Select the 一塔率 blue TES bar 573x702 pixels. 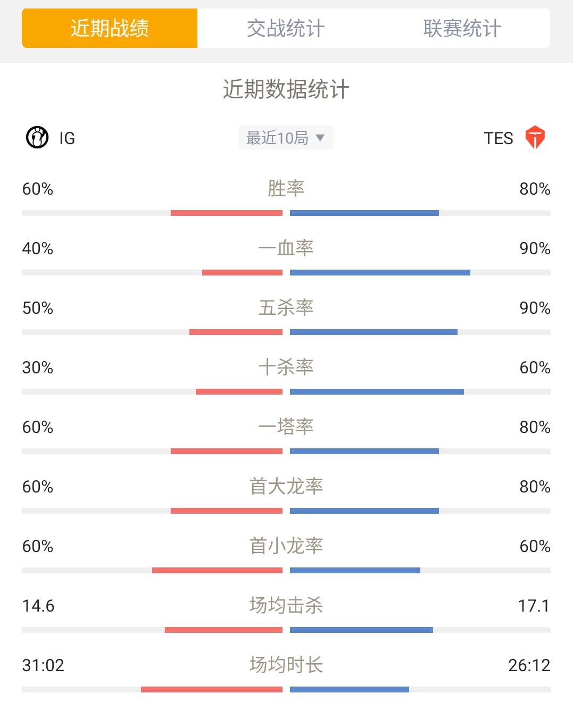pyautogui.click(x=364, y=452)
